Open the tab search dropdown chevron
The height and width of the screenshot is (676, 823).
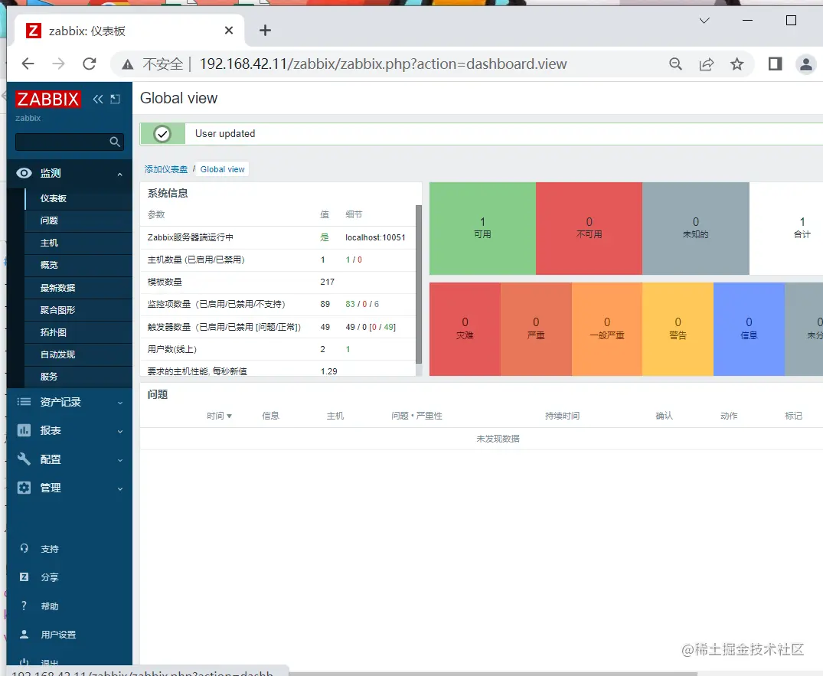(x=704, y=21)
